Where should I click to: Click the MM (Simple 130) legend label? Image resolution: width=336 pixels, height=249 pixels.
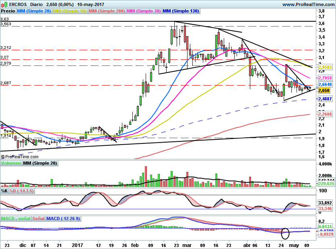click(180, 11)
